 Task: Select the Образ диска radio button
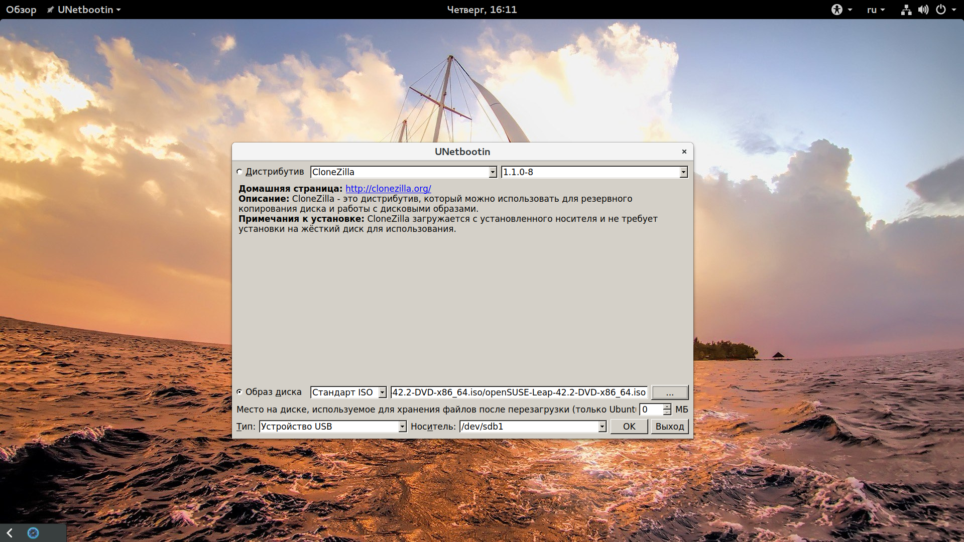[239, 392]
